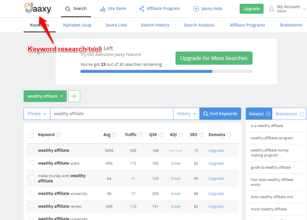
Task: Switch to the Related panel tab
Action: click(259, 114)
